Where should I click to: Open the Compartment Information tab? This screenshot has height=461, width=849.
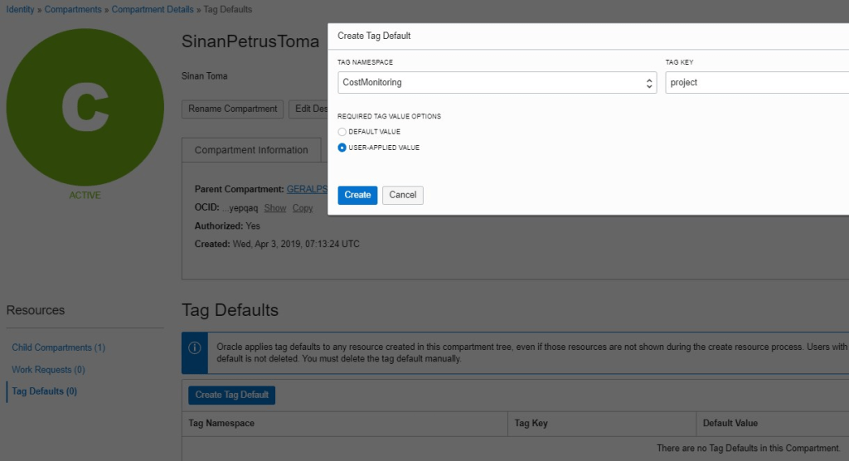coord(251,150)
